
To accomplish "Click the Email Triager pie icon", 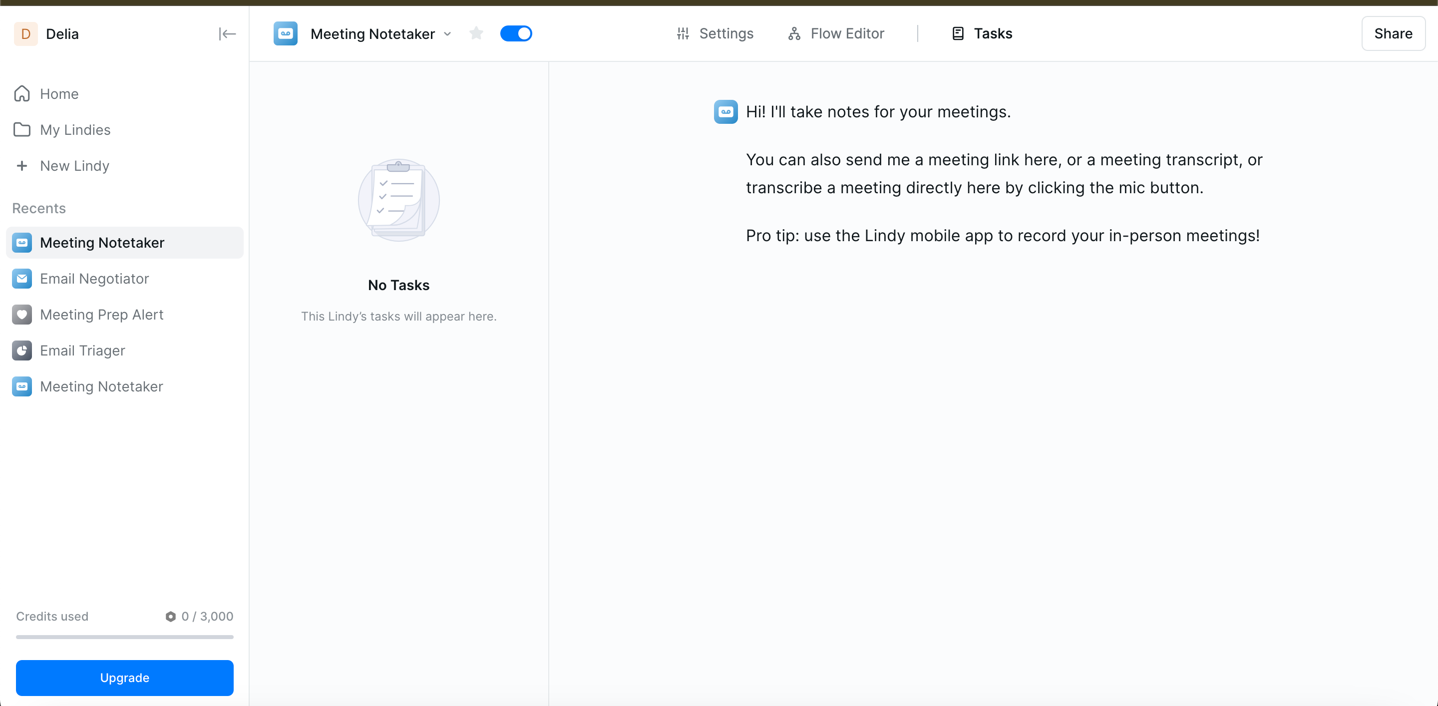I will coord(22,351).
